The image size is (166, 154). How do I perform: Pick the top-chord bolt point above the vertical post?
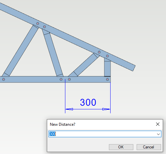pyautogui.click(x=108, y=56)
